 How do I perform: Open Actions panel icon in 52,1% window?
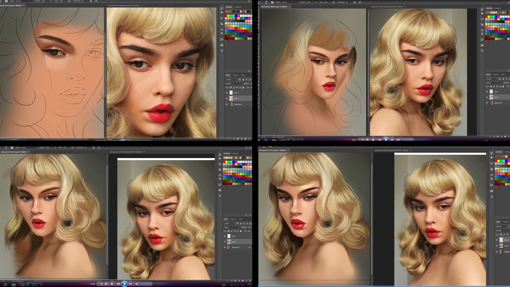(x=222, y=12)
